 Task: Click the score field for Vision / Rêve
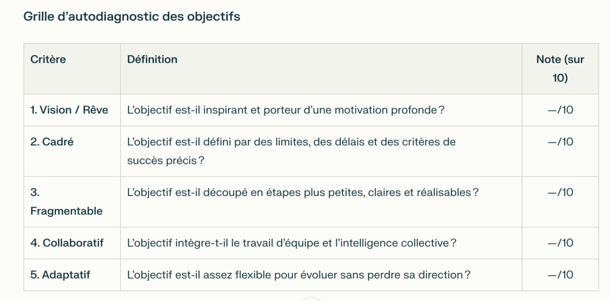click(560, 110)
